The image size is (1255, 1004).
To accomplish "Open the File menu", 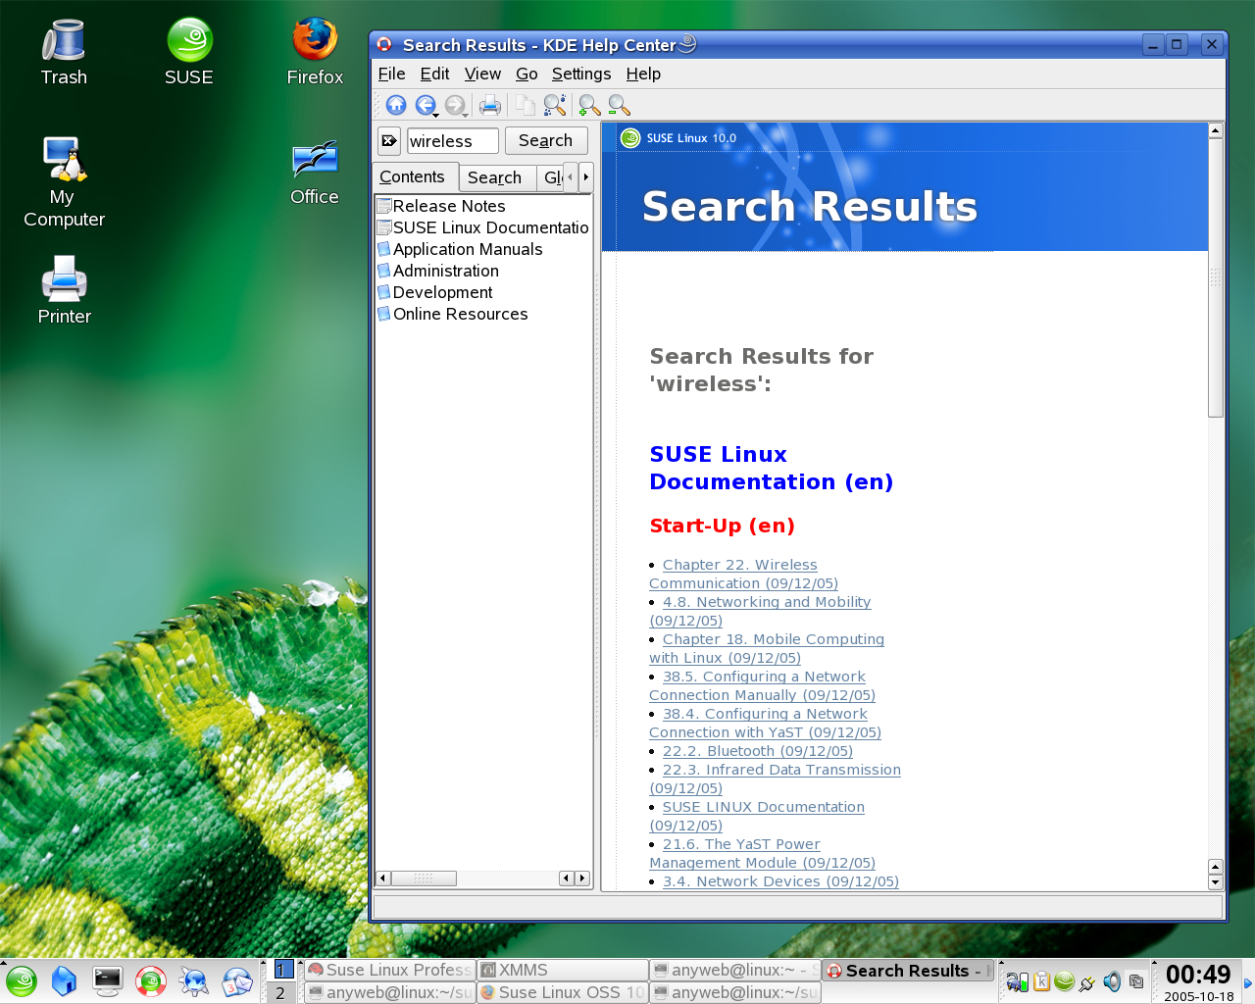I will point(391,74).
